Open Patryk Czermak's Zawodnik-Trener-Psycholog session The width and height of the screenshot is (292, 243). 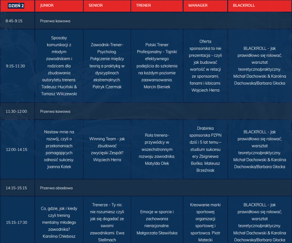coord(107,66)
